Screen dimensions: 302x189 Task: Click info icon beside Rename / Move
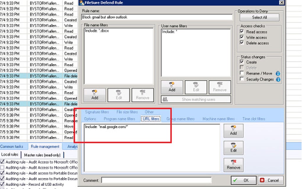pos(278,73)
